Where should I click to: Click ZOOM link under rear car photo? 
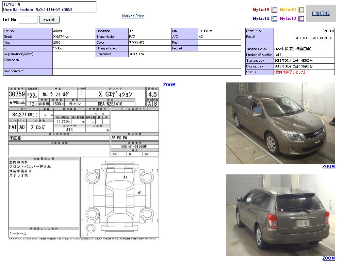click(328, 258)
